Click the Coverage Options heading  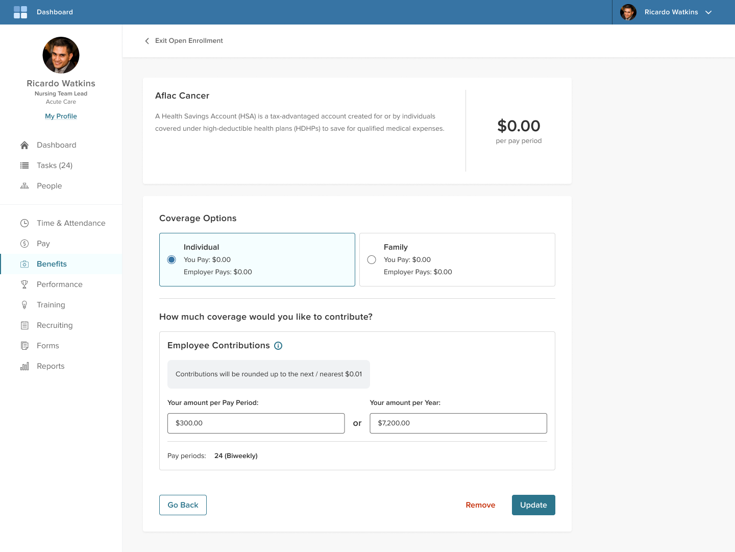tap(198, 219)
